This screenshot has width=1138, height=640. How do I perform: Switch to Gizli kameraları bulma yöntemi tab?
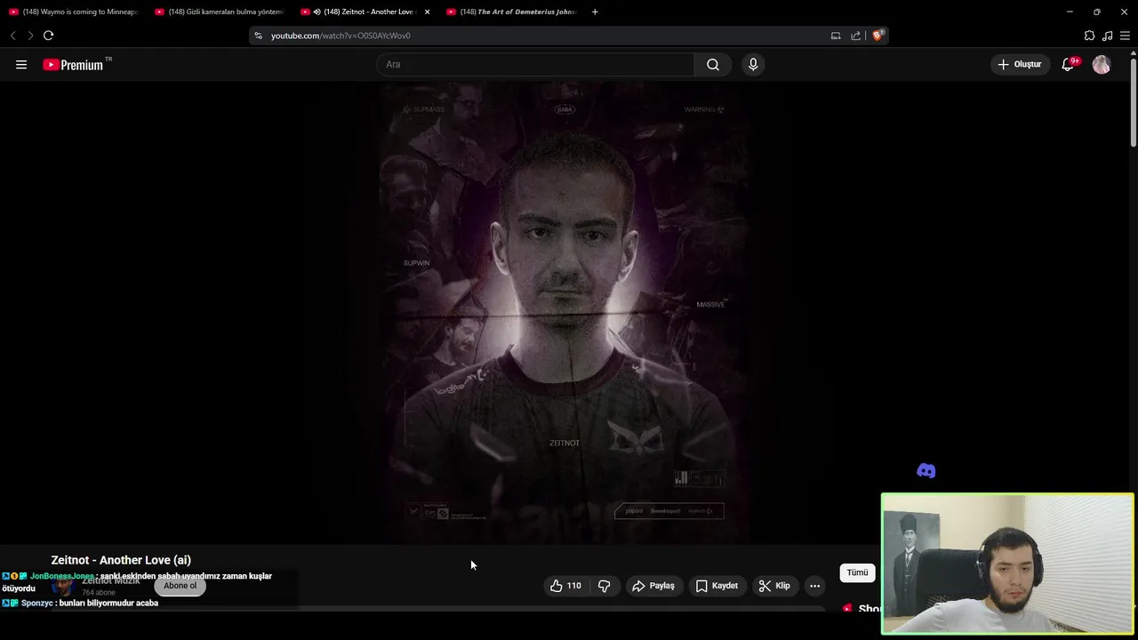tap(220, 12)
